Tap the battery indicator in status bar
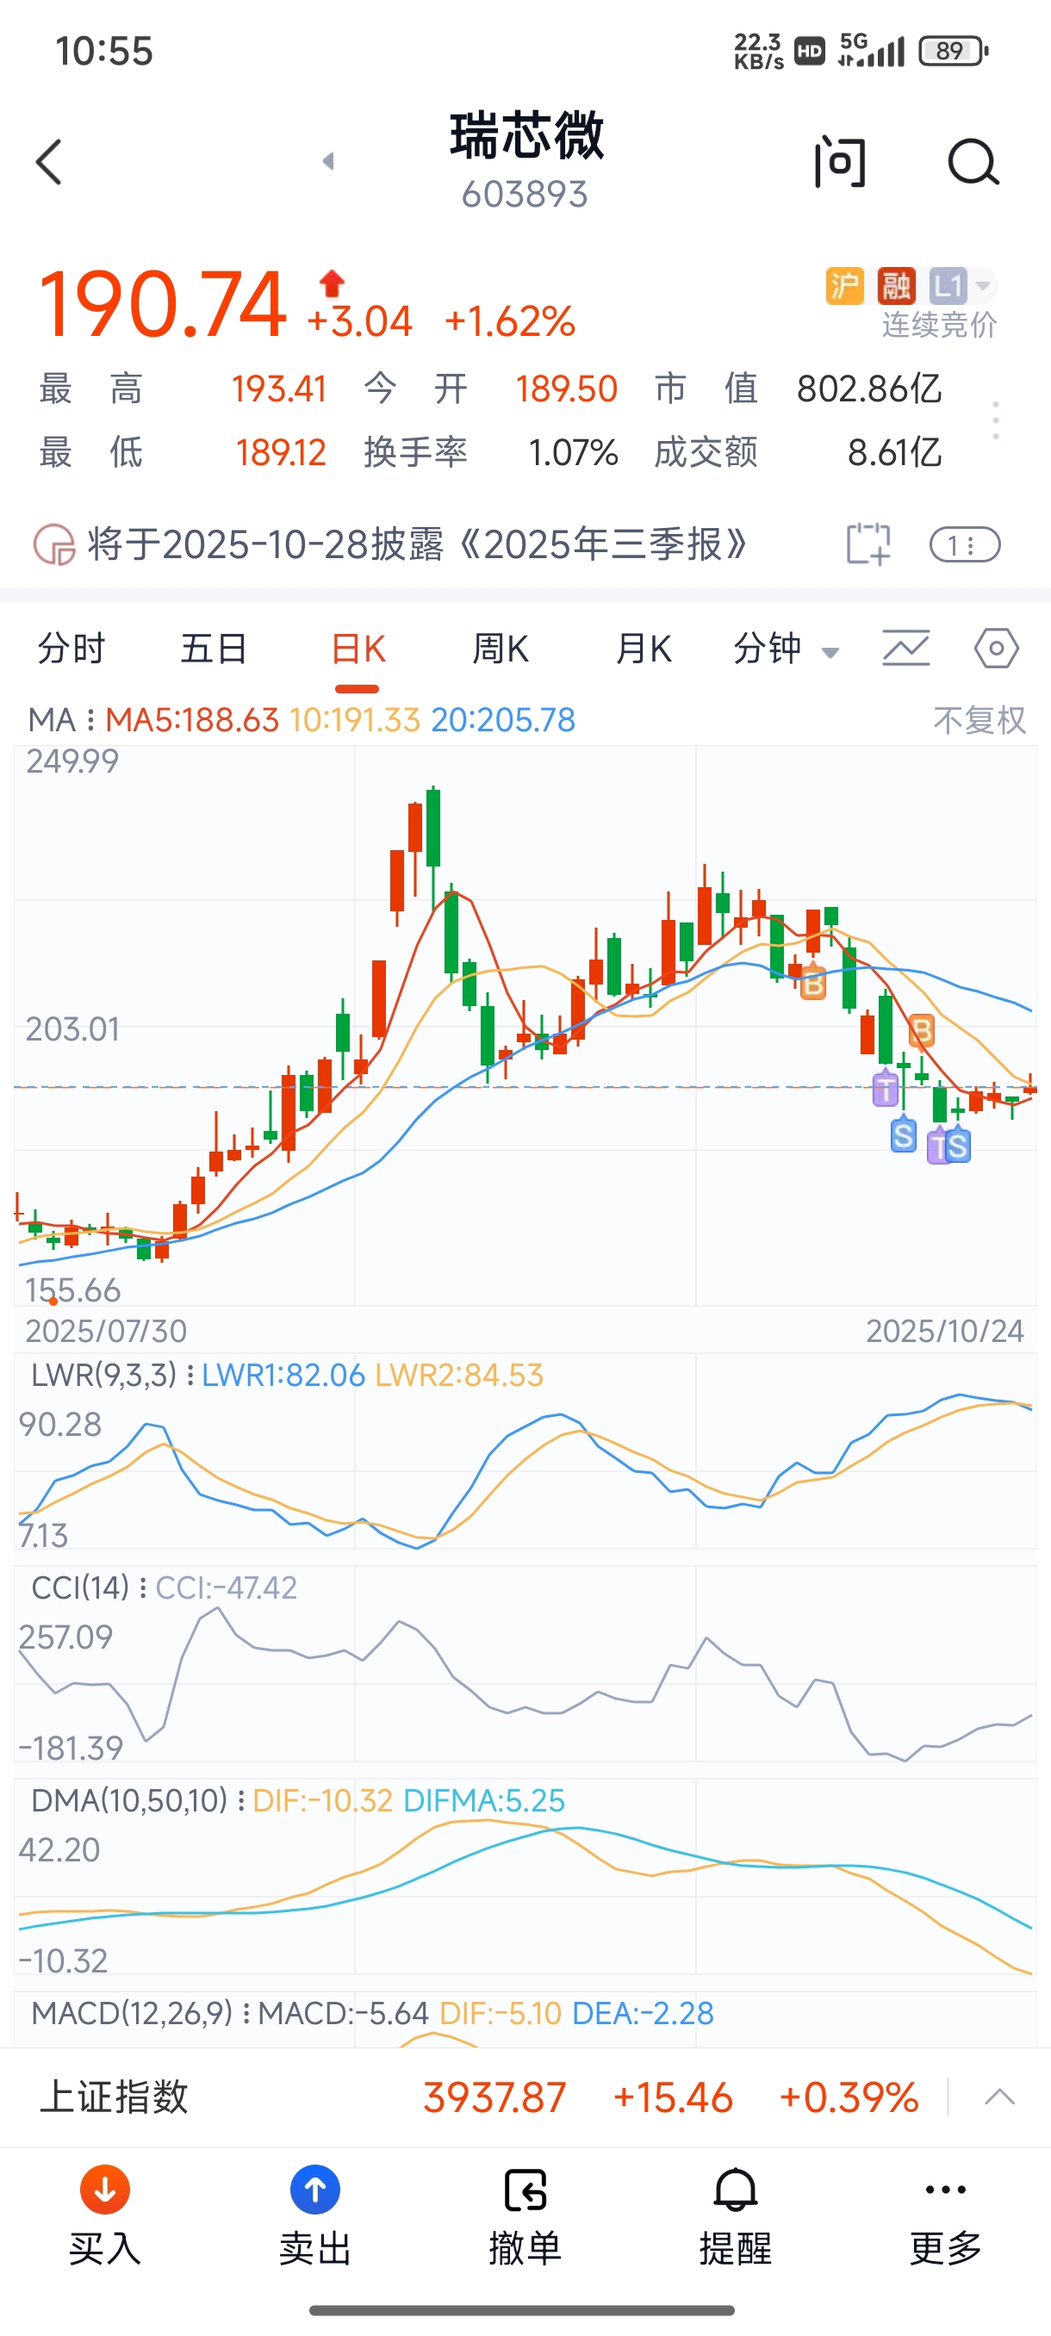Screen dimensions: 1051x2336 (x=953, y=51)
